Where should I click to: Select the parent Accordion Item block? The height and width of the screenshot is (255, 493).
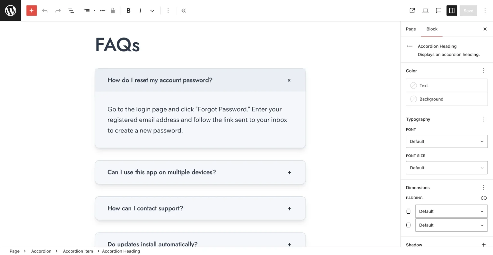[x=87, y=10]
